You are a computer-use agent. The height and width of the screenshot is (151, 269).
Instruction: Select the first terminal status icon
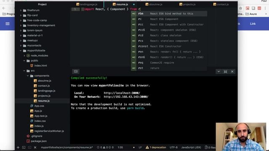coord(24,147)
